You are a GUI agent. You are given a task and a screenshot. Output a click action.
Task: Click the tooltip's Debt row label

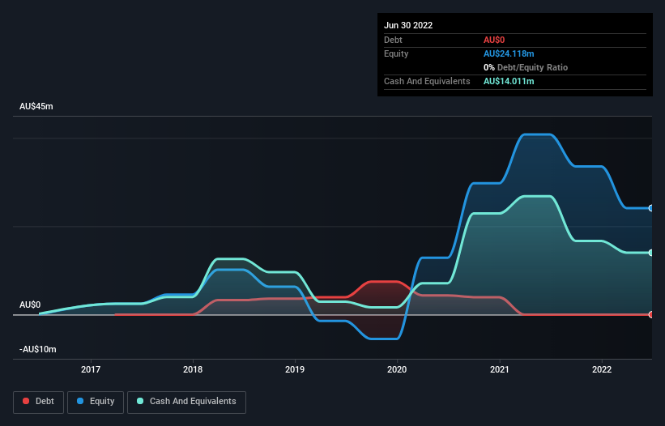click(x=393, y=40)
